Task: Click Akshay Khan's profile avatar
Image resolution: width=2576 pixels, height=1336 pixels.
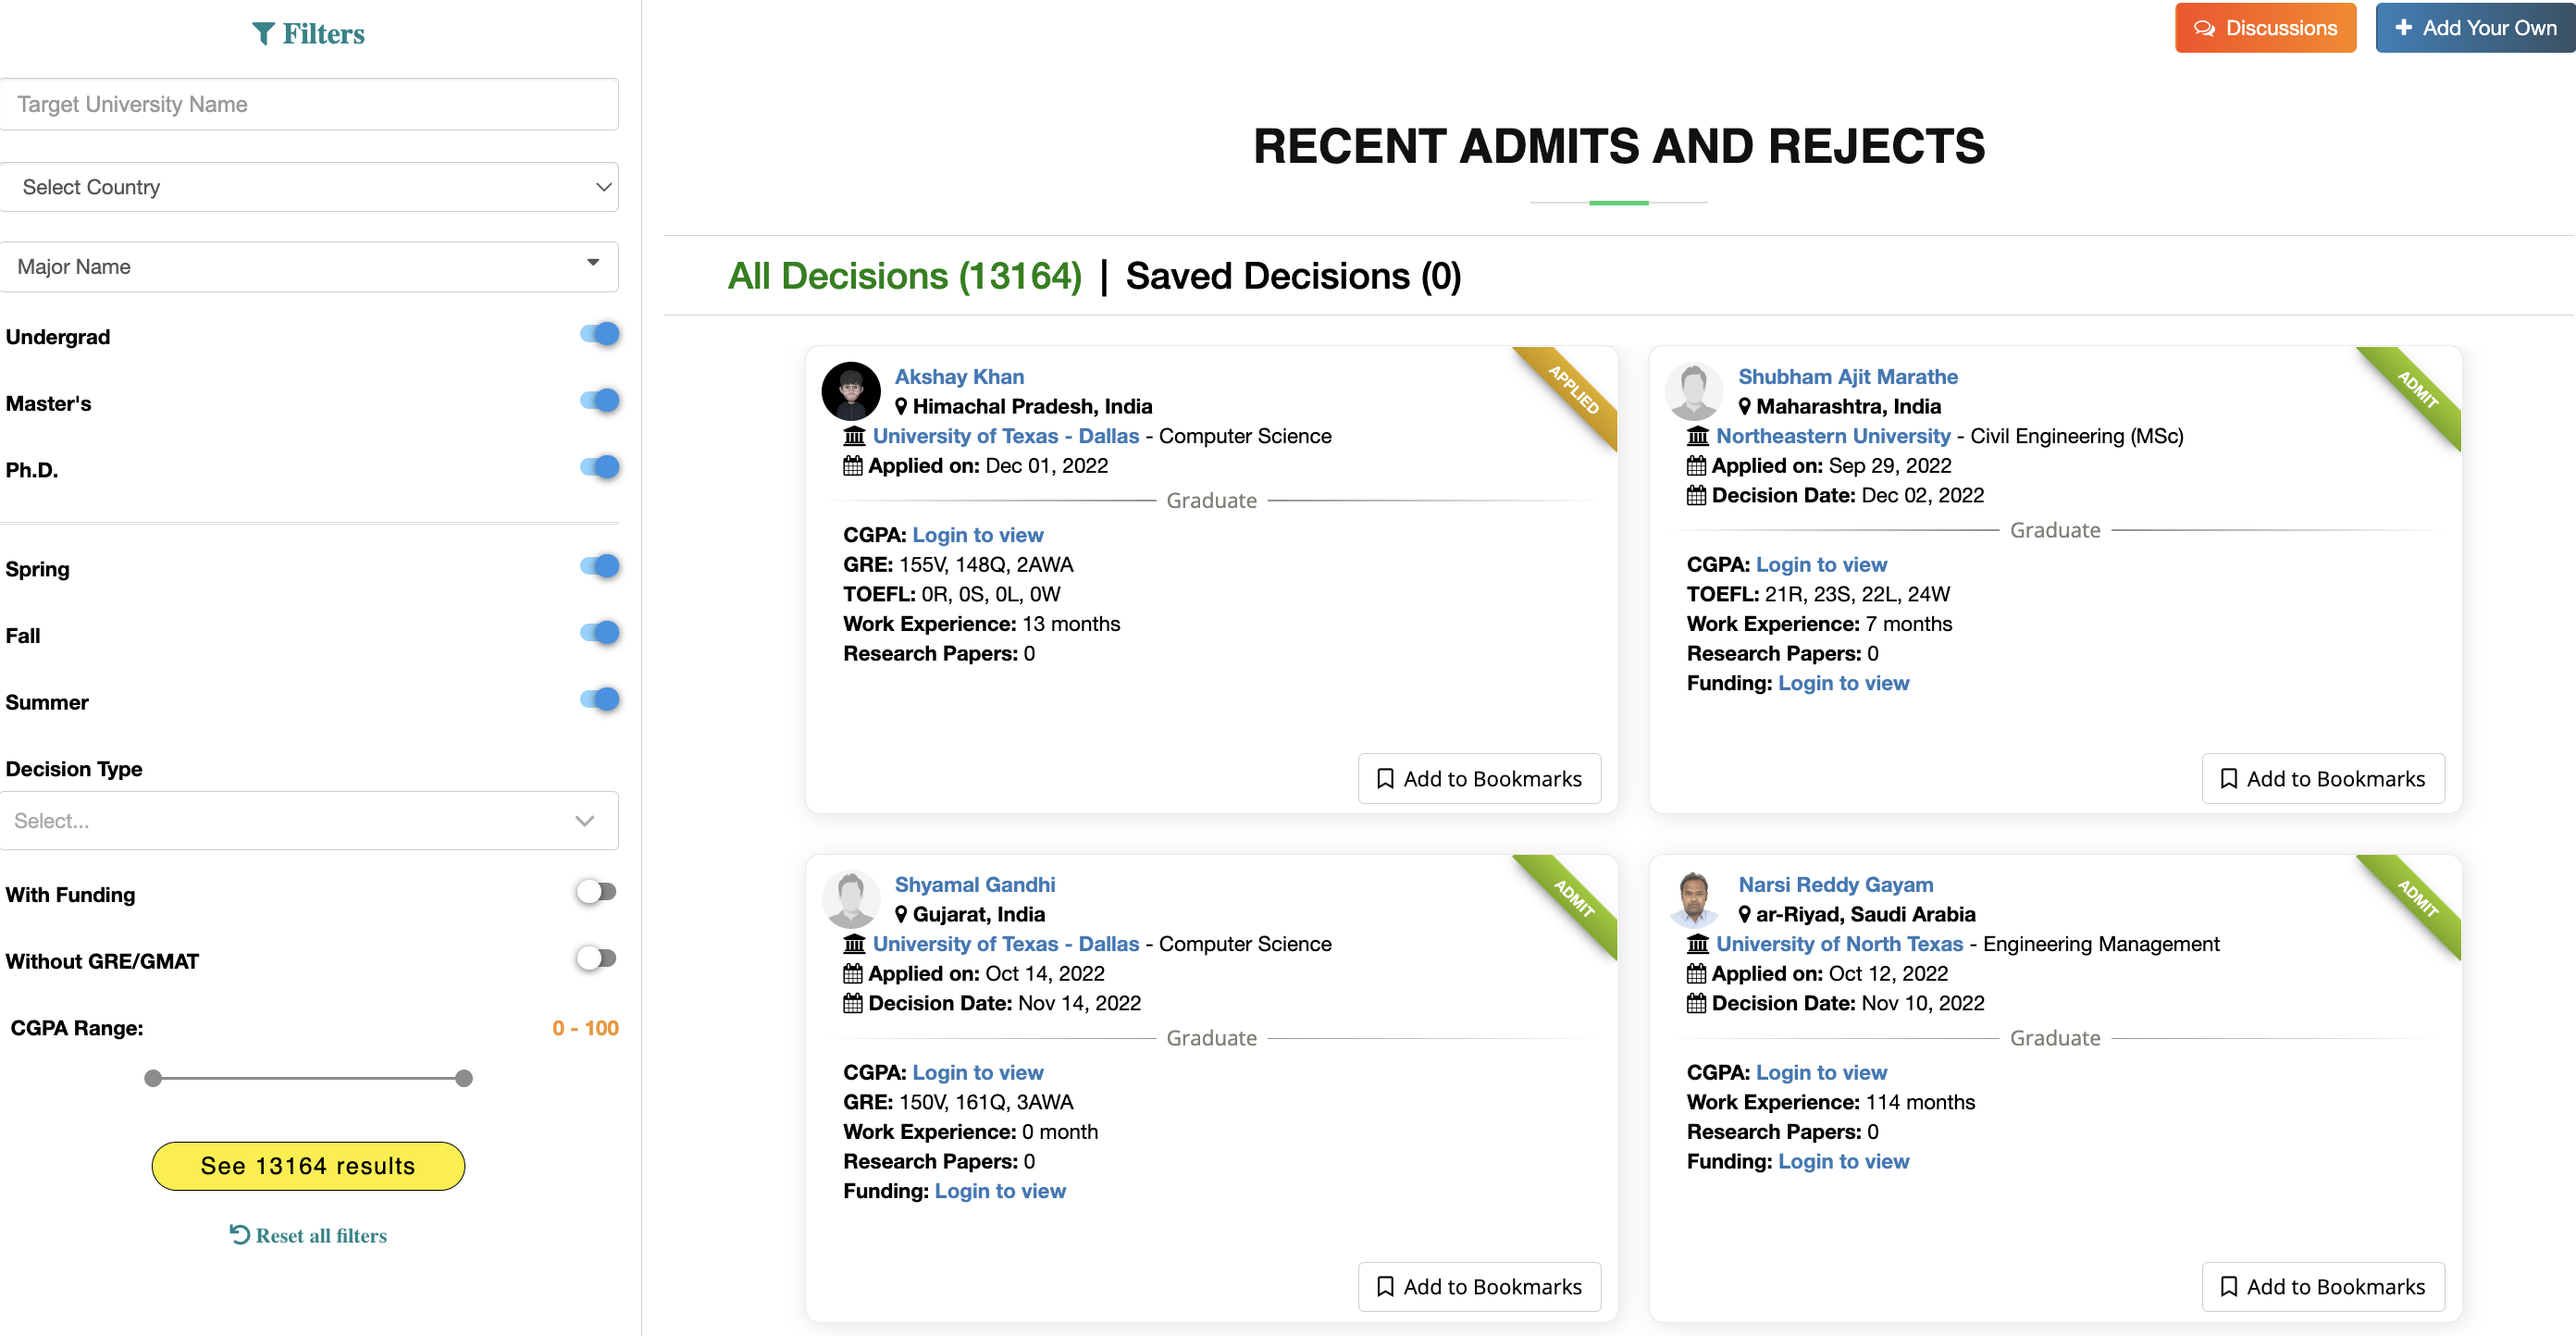Action: (x=850, y=391)
